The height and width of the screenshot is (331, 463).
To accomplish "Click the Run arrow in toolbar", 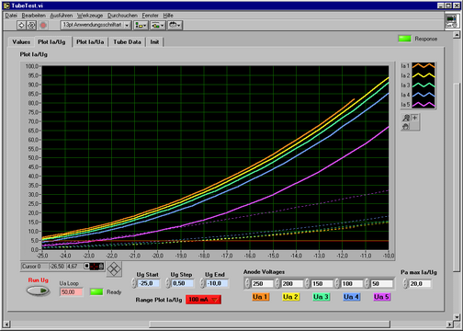I will [21, 25].
